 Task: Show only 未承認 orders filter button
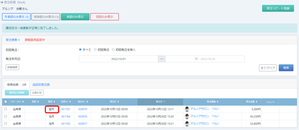pyautogui.click(x=16, y=17)
